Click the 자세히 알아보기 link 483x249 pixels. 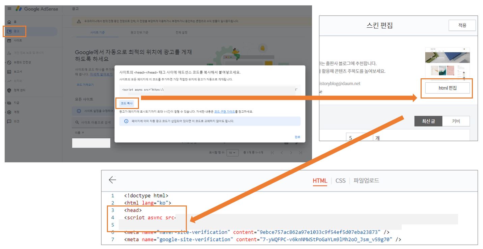click(x=101, y=74)
